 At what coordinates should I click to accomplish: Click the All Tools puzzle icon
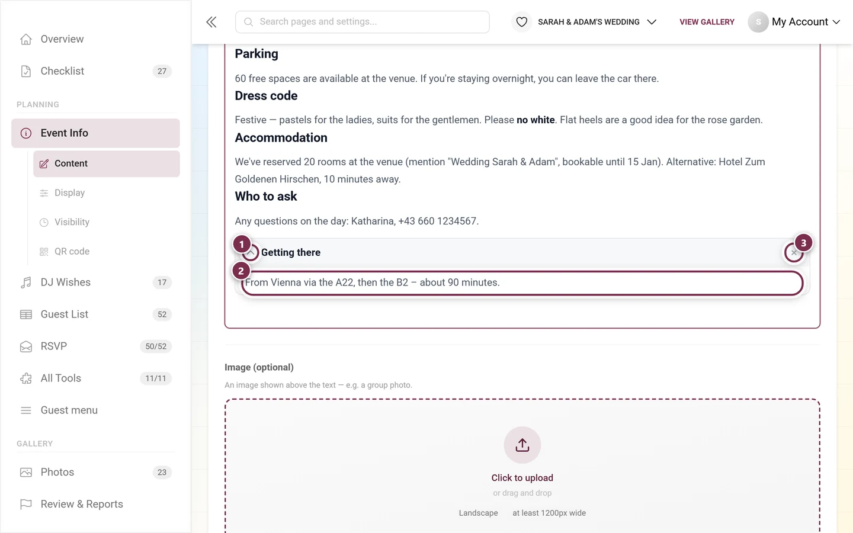pyautogui.click(x=26, y=378)
